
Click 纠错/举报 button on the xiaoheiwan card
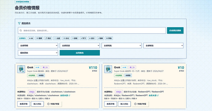[53, 104]
